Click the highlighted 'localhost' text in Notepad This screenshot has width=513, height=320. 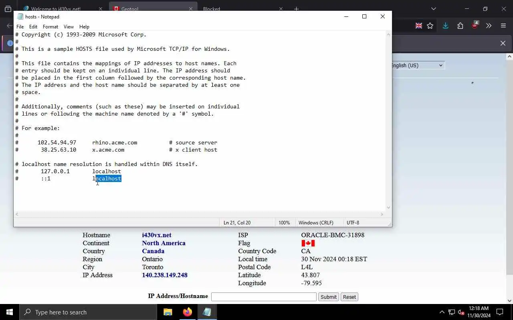pyautogui.click(x=108, y=178)
